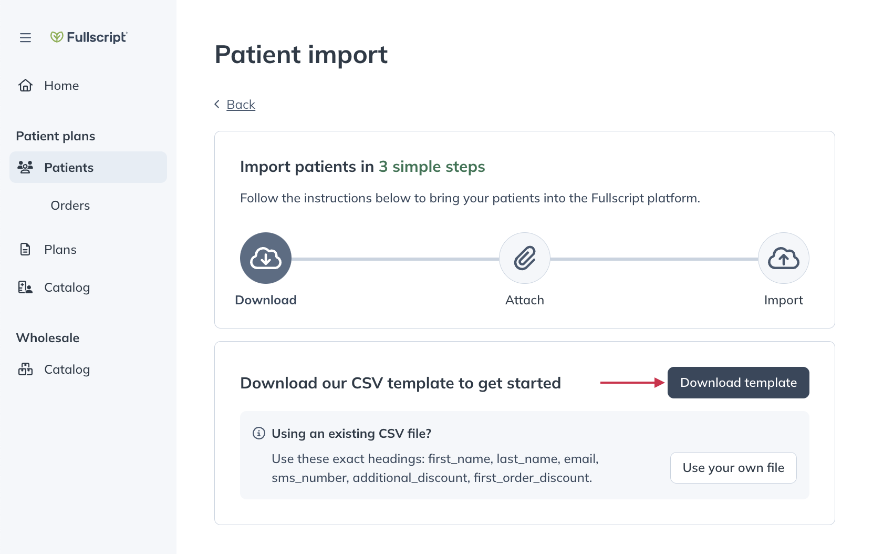Image resolution: width=873 pixels, height=554 pixels.
Task: Click the Patient import page heading
Action: tap(300, 55)
